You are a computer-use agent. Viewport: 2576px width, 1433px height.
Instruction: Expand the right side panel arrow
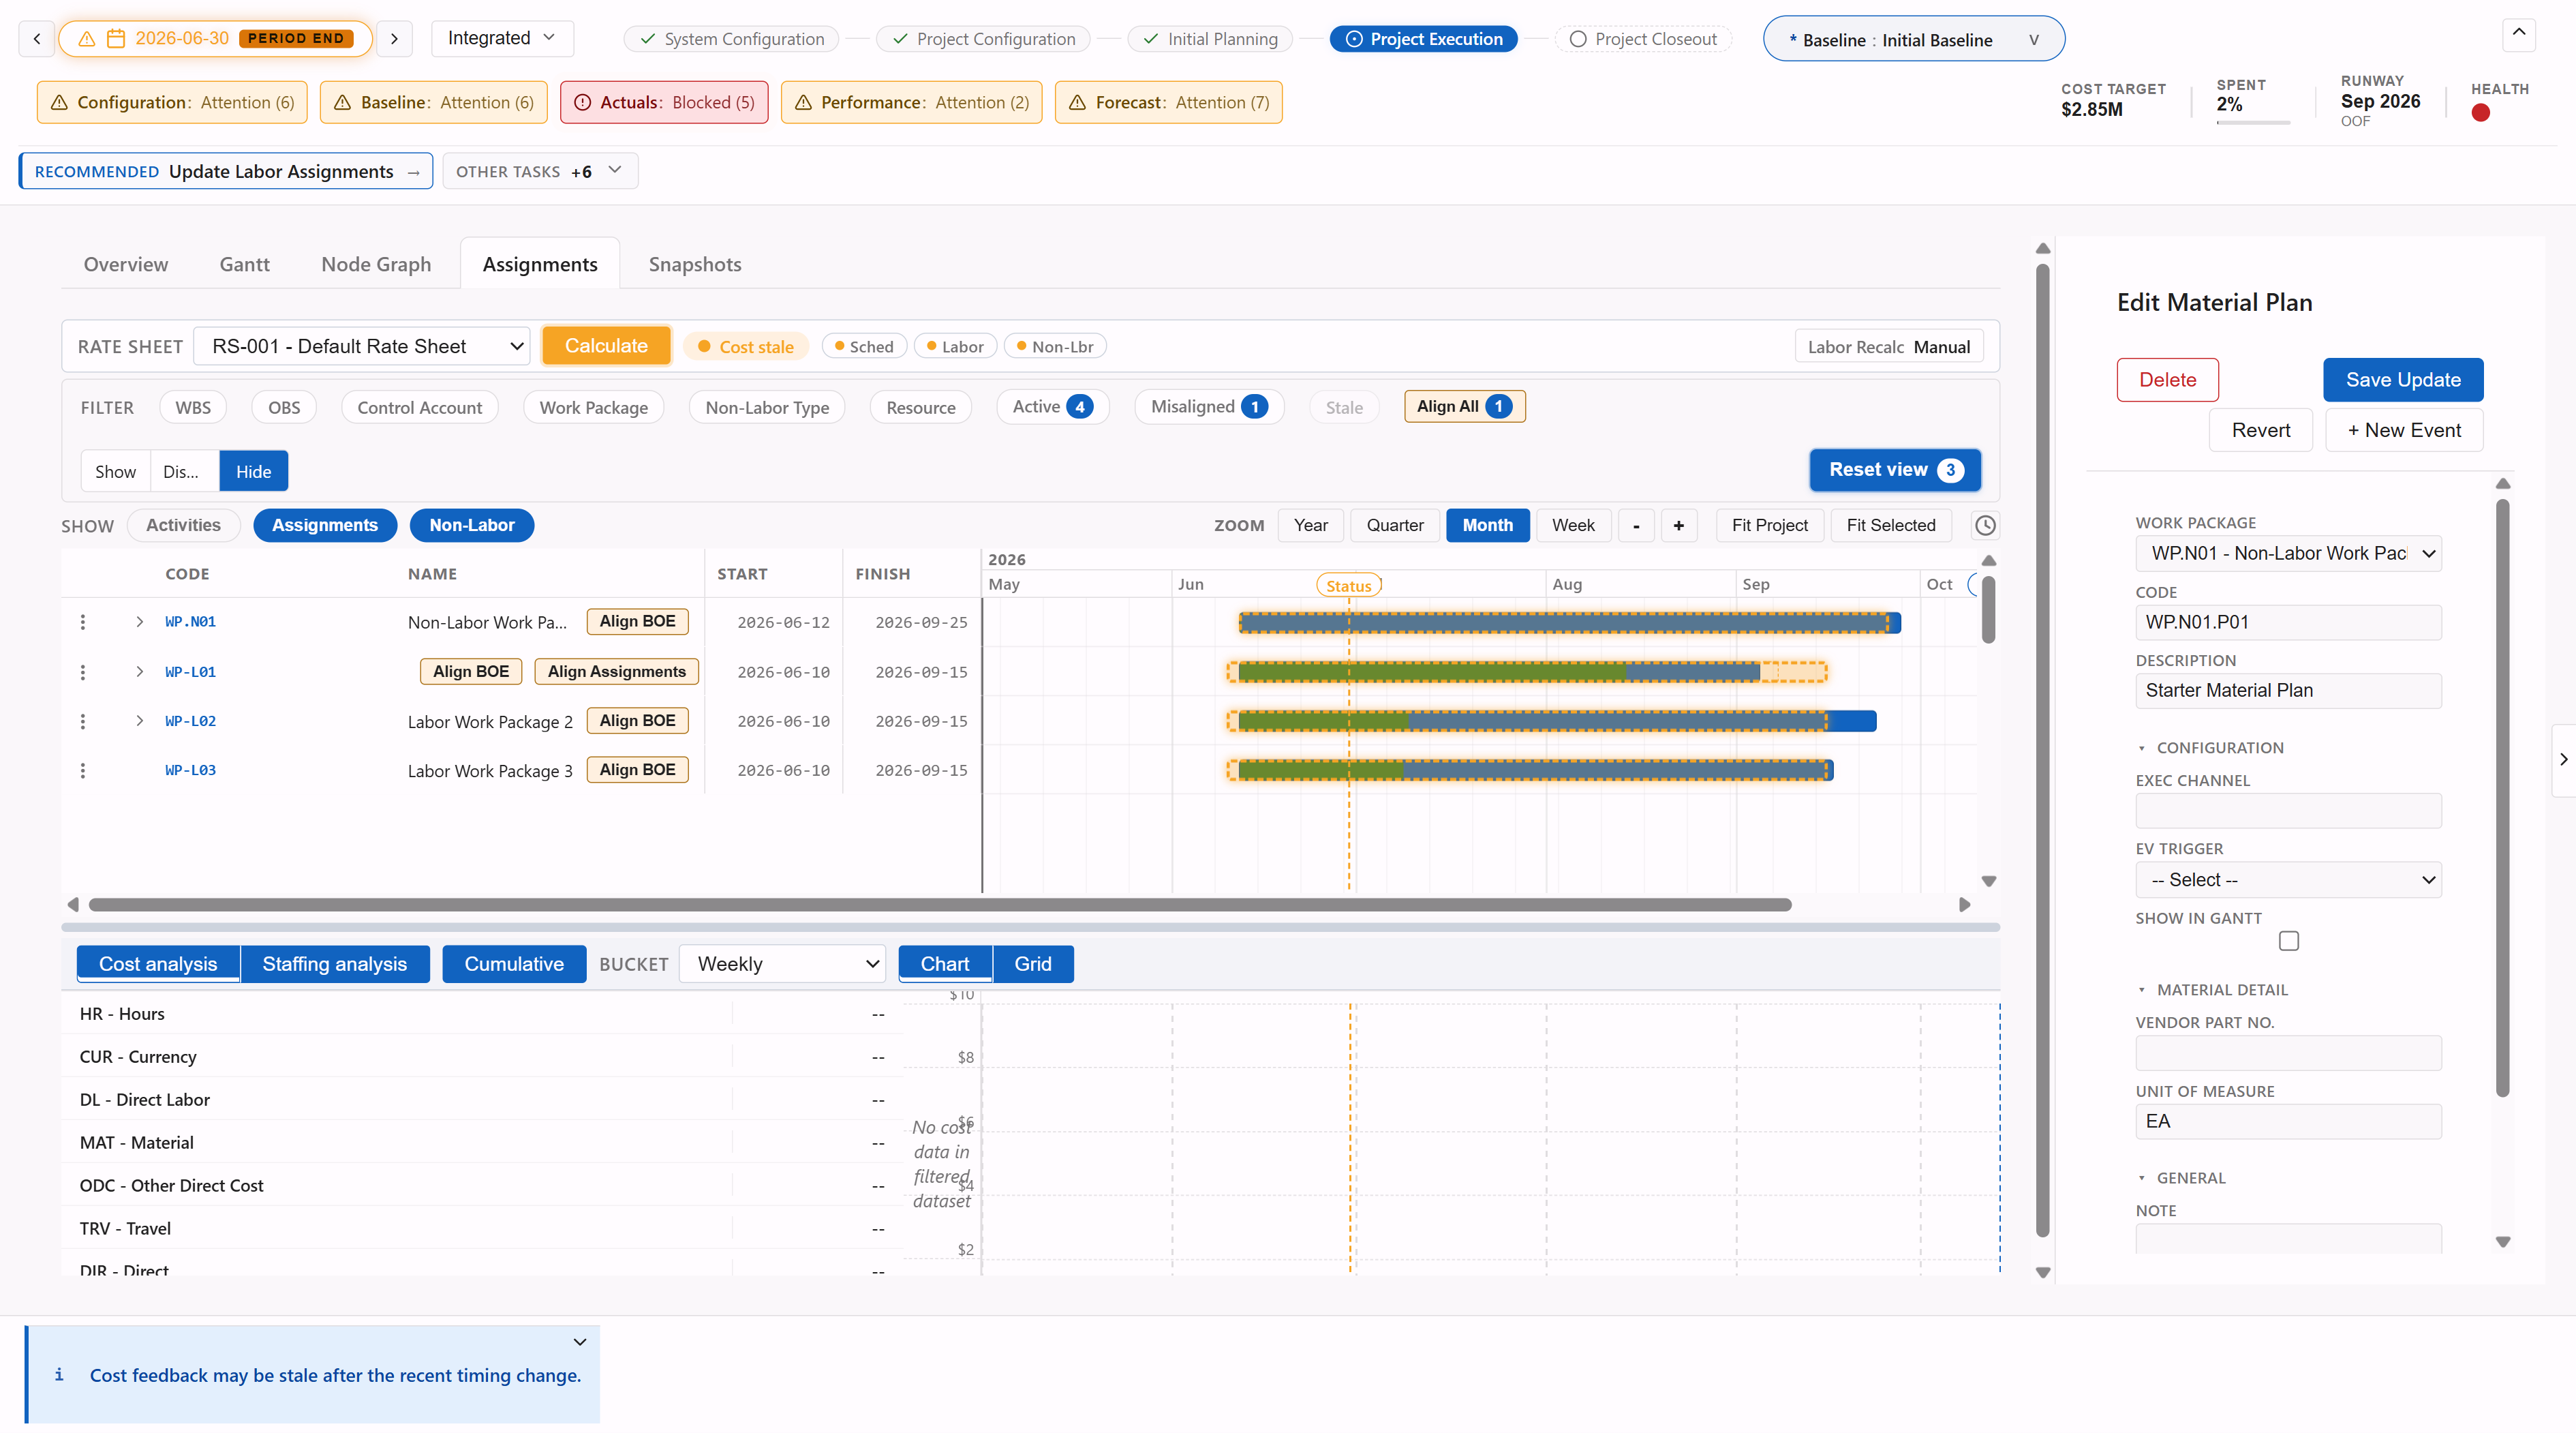click(x=2563, y=759)
